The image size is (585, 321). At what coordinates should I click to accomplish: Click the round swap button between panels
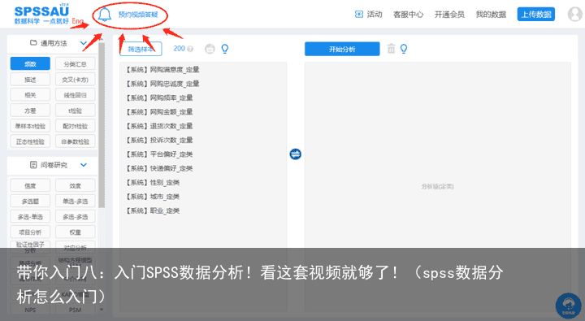[x=295, y=154]
